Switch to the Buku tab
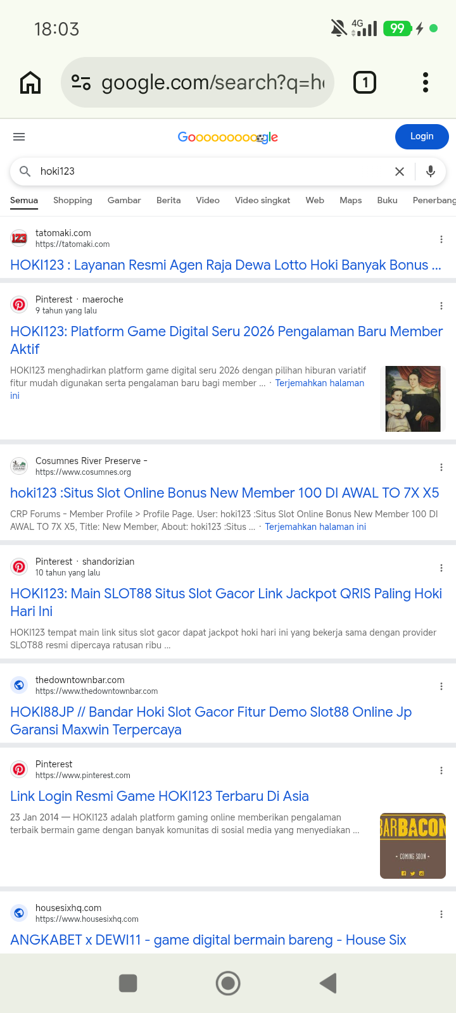Screen dimensions: 456x1013 click(x=387, y=200)
